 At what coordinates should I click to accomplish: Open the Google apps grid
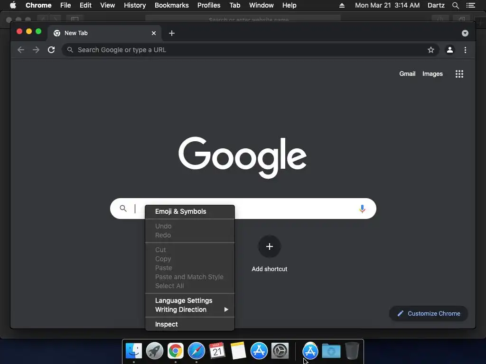pos(459,73)
